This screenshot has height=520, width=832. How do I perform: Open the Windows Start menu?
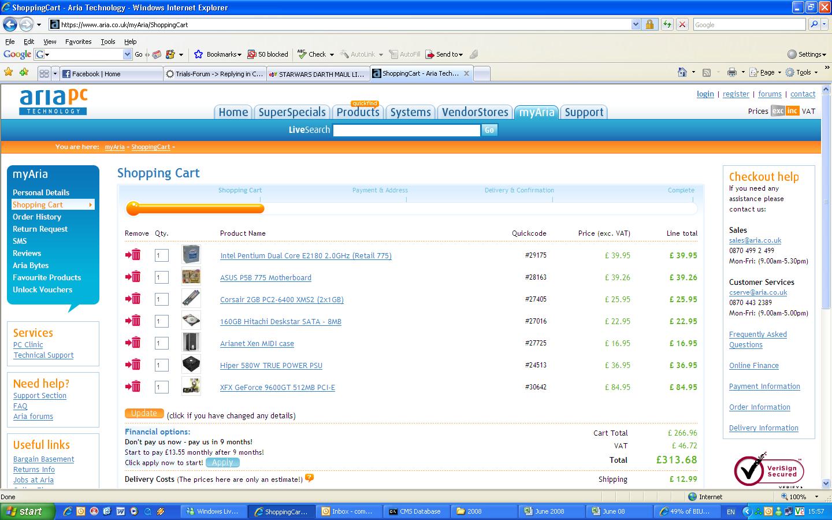[28, 511]
